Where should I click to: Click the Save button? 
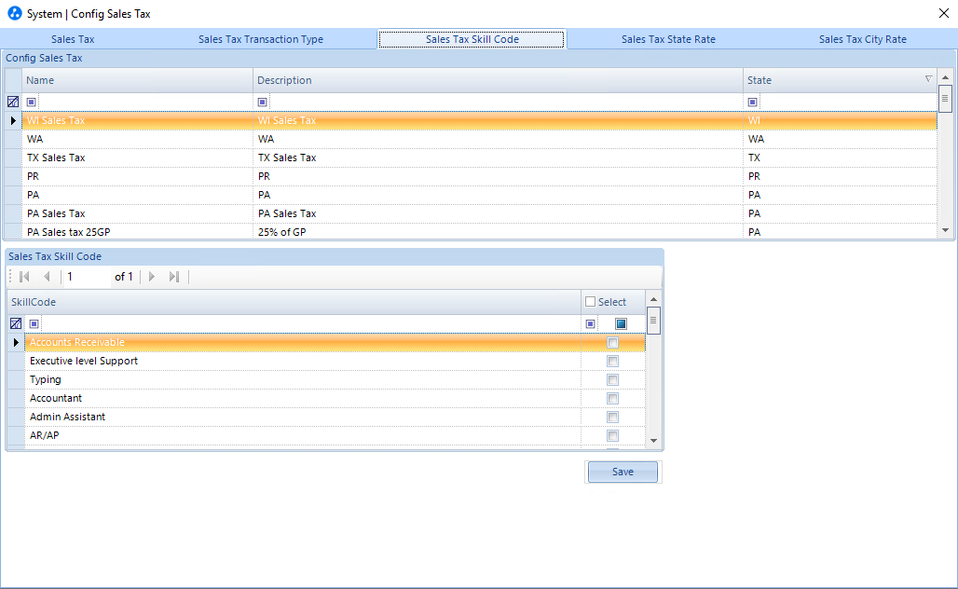click(x=623, y=472)
